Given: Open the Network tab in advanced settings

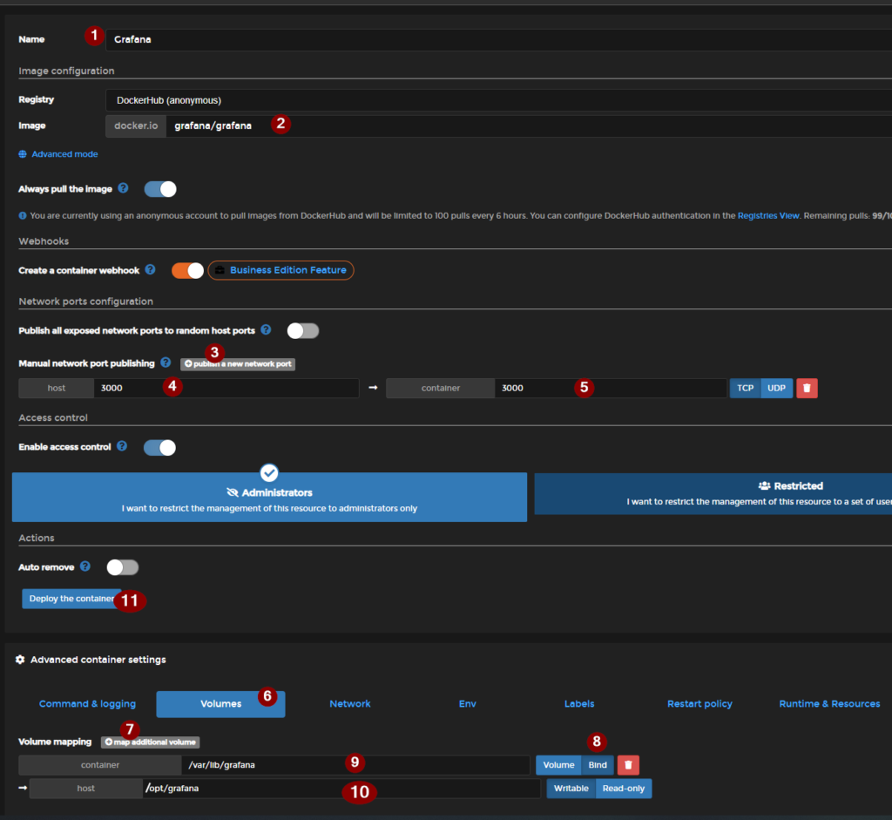Looking at the screenshot, I should 350,703.
